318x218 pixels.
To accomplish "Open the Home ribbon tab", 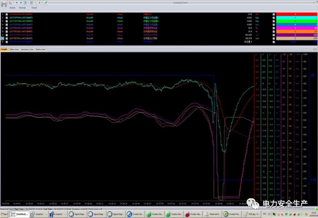I will coord(12,8).
